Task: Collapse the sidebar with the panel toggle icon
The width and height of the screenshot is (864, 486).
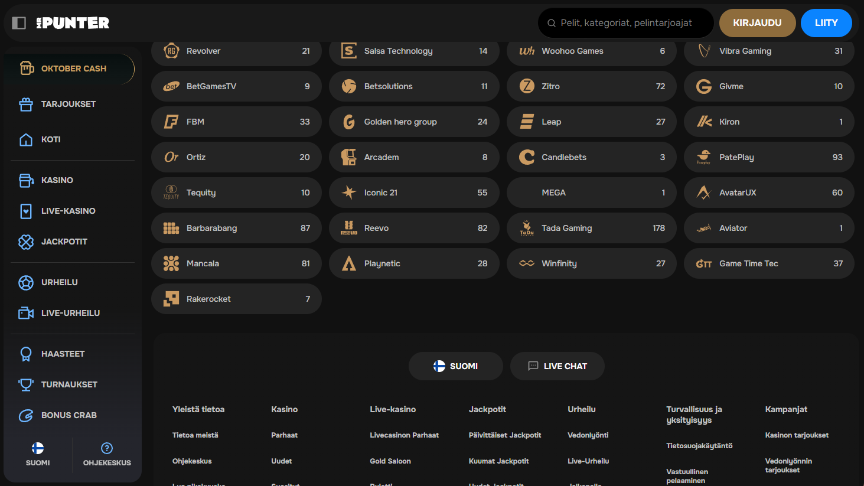Action: [19, 23]
